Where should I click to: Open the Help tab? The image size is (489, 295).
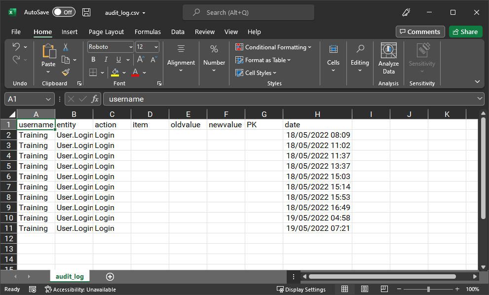(x=254, y=32)
